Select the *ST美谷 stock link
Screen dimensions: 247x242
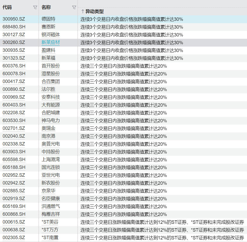point(50,222)
